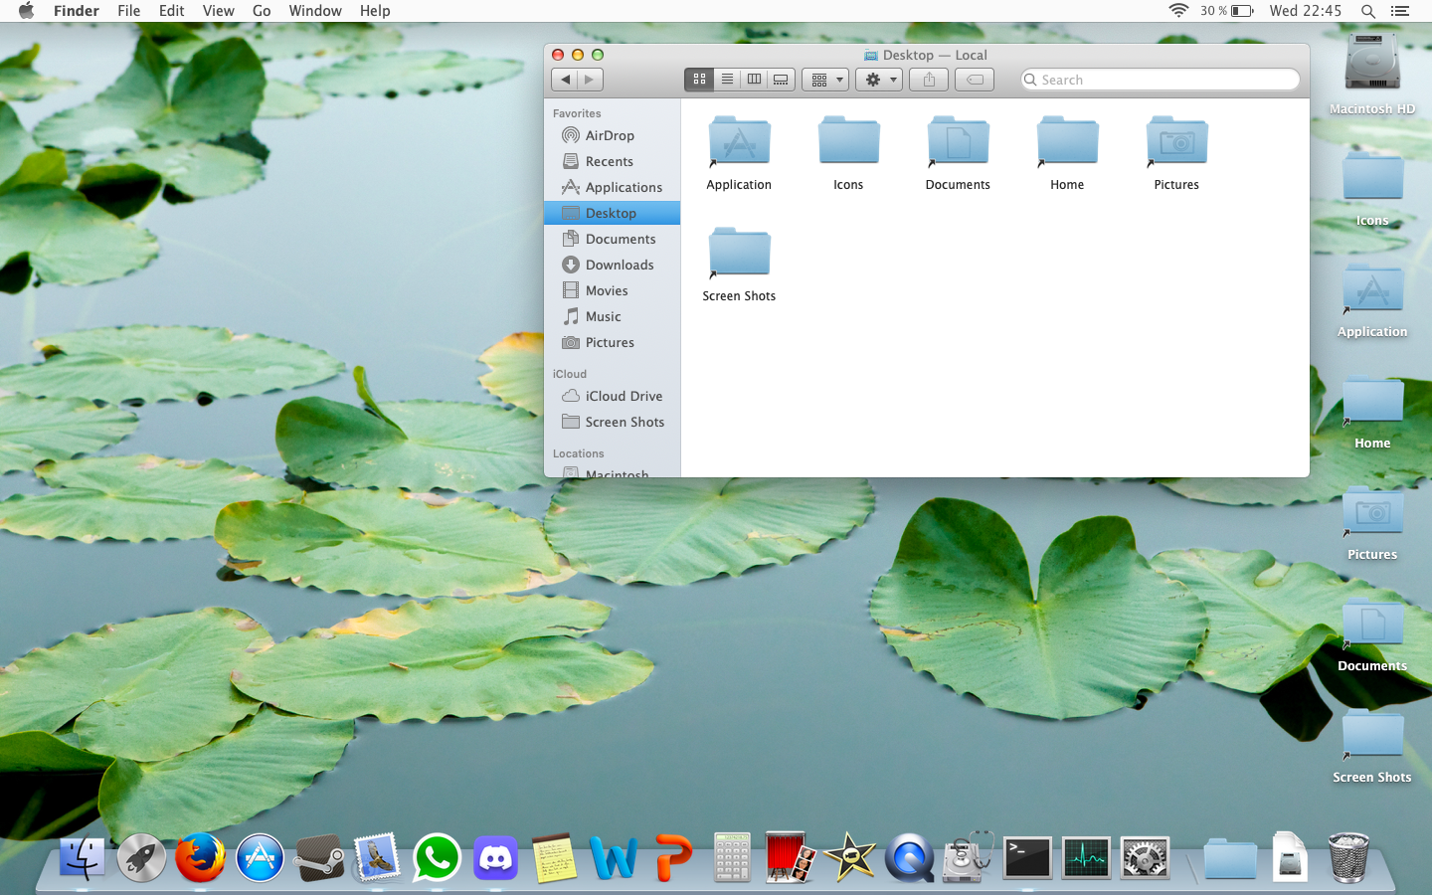Viewport: 1432px width, 895px height.
Task: Open System Preferences from the Dock
Action: point(1145,857)
